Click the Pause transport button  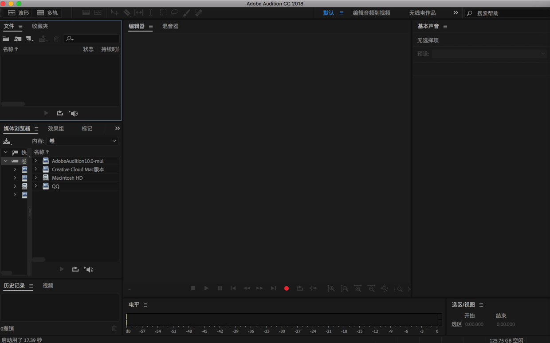point(220,288)
